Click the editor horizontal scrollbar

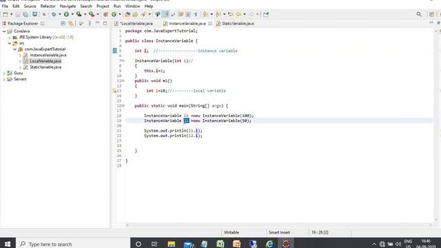278,225
